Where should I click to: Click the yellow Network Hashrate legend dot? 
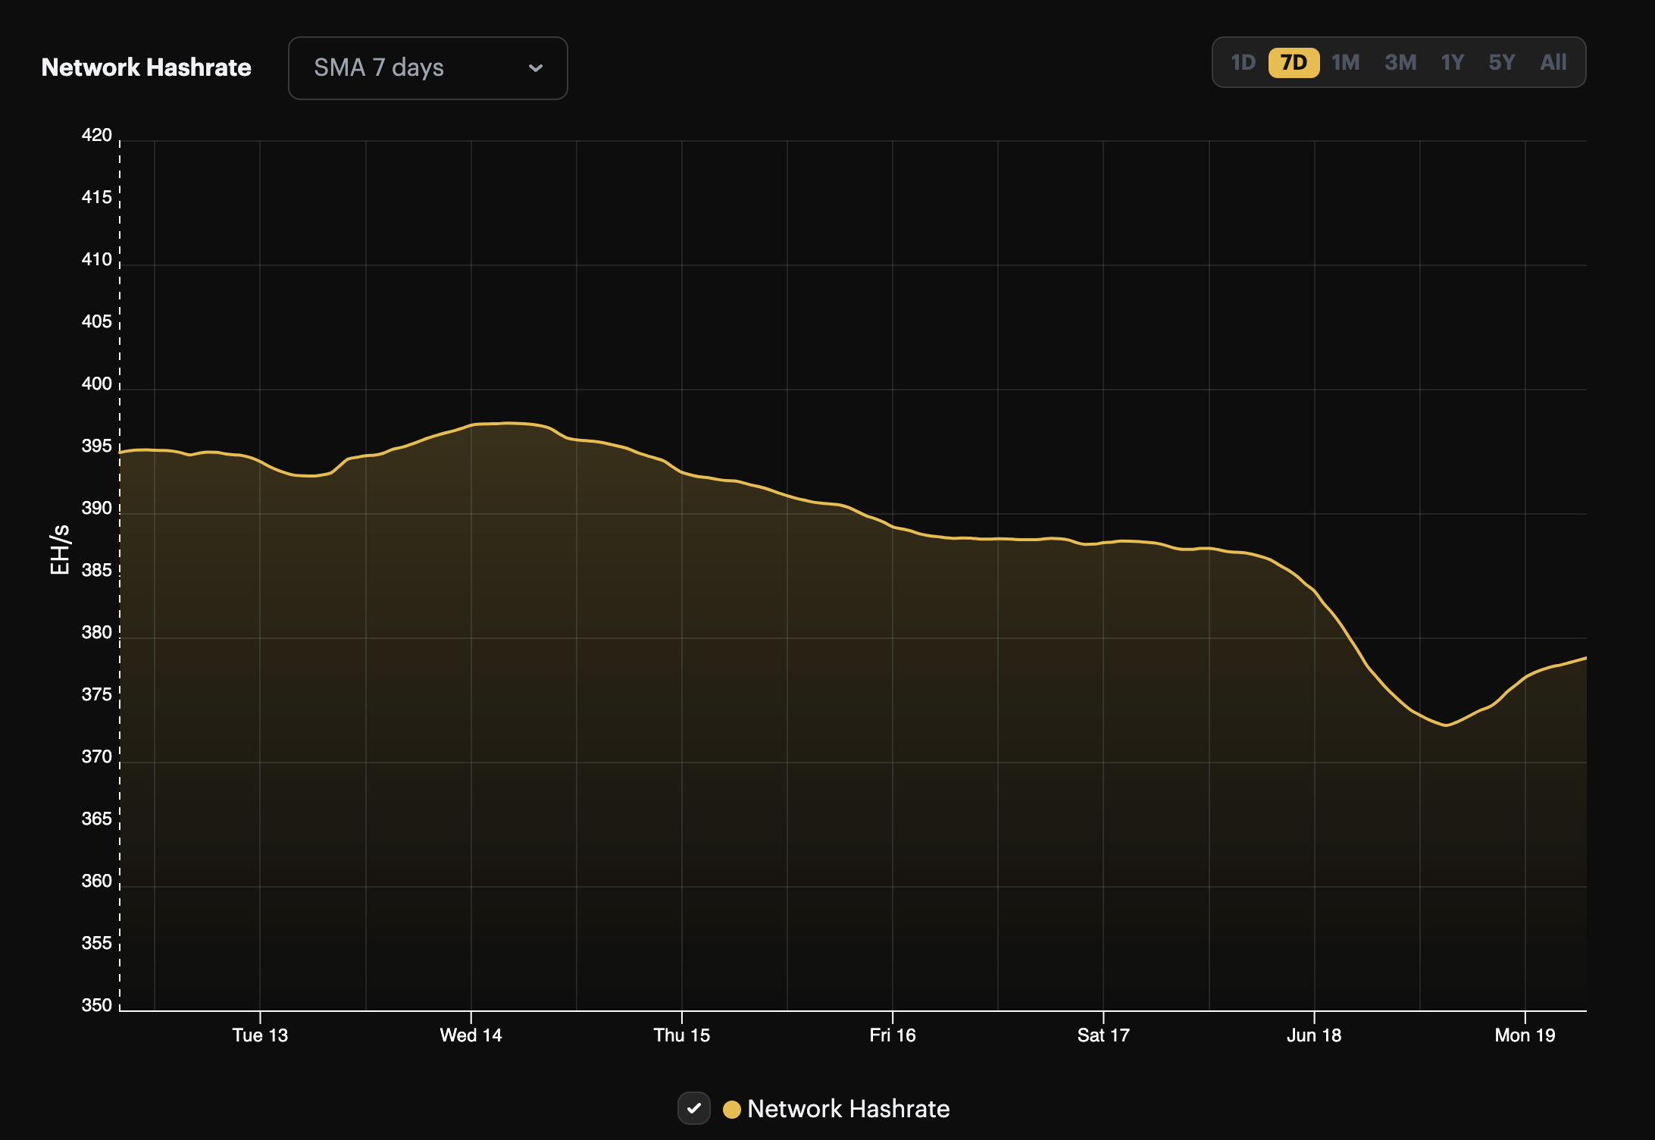[x=731, y=1109]
